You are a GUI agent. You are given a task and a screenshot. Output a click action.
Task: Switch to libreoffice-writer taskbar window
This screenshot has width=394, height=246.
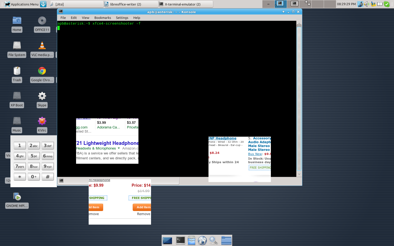tap(131, 4)
